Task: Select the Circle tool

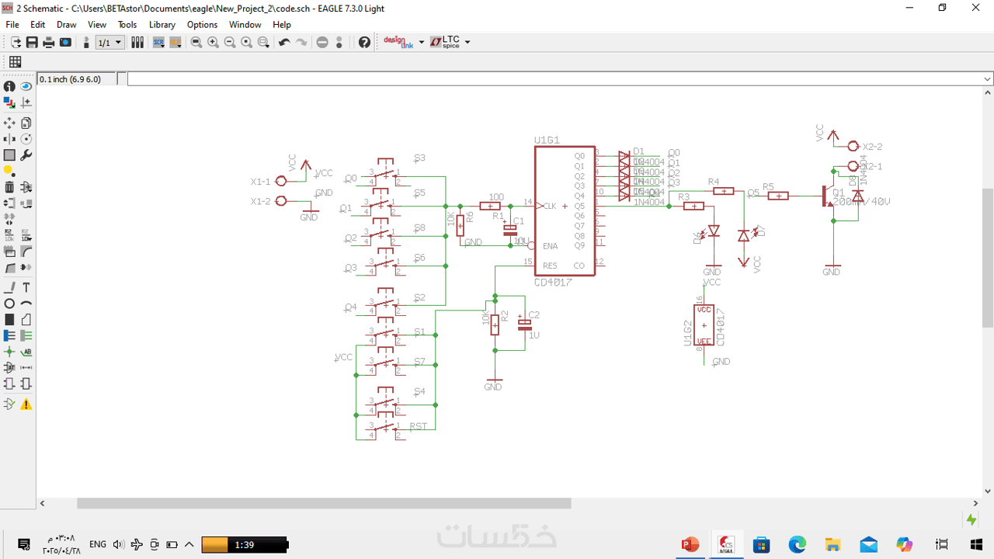Action: 9,304
